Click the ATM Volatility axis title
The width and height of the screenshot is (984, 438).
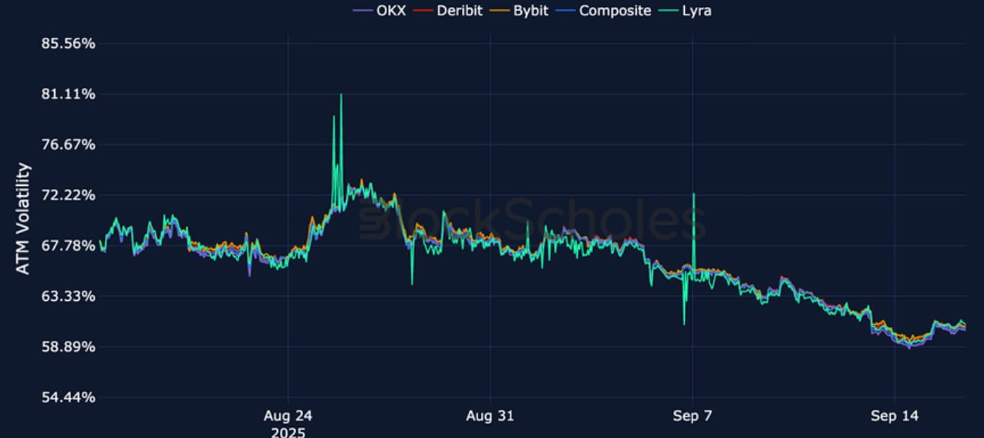(23, 218)
